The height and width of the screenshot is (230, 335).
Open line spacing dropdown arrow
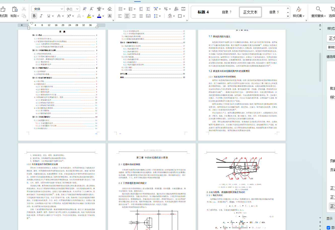[160, 16]
